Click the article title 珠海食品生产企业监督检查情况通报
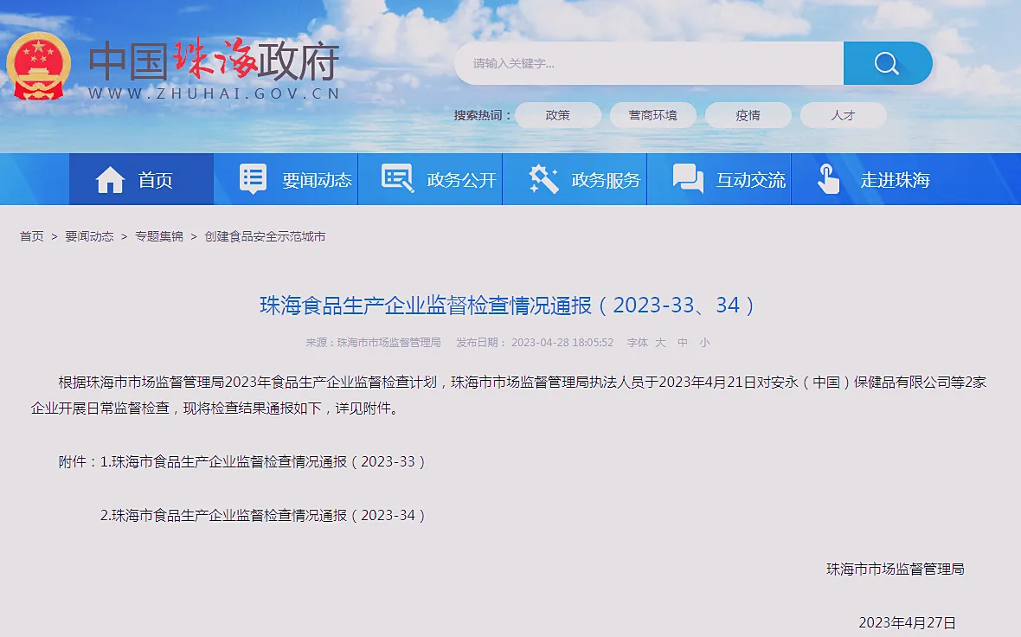The width and height of the screenshot is (1021, 637). pyautogui.click(x=507, y=305)
